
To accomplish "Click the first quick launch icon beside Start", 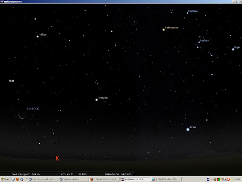I will click(x=13, y=179).
